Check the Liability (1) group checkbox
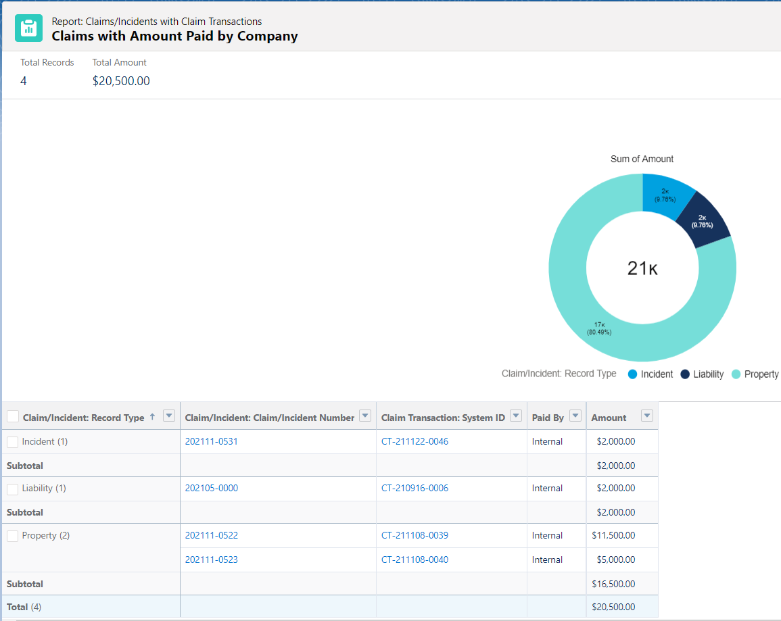This screenshot has width=781, height=621. 13,489
